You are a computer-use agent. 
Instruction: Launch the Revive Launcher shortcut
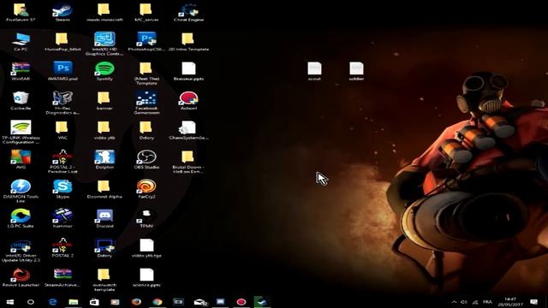[21, 277]
